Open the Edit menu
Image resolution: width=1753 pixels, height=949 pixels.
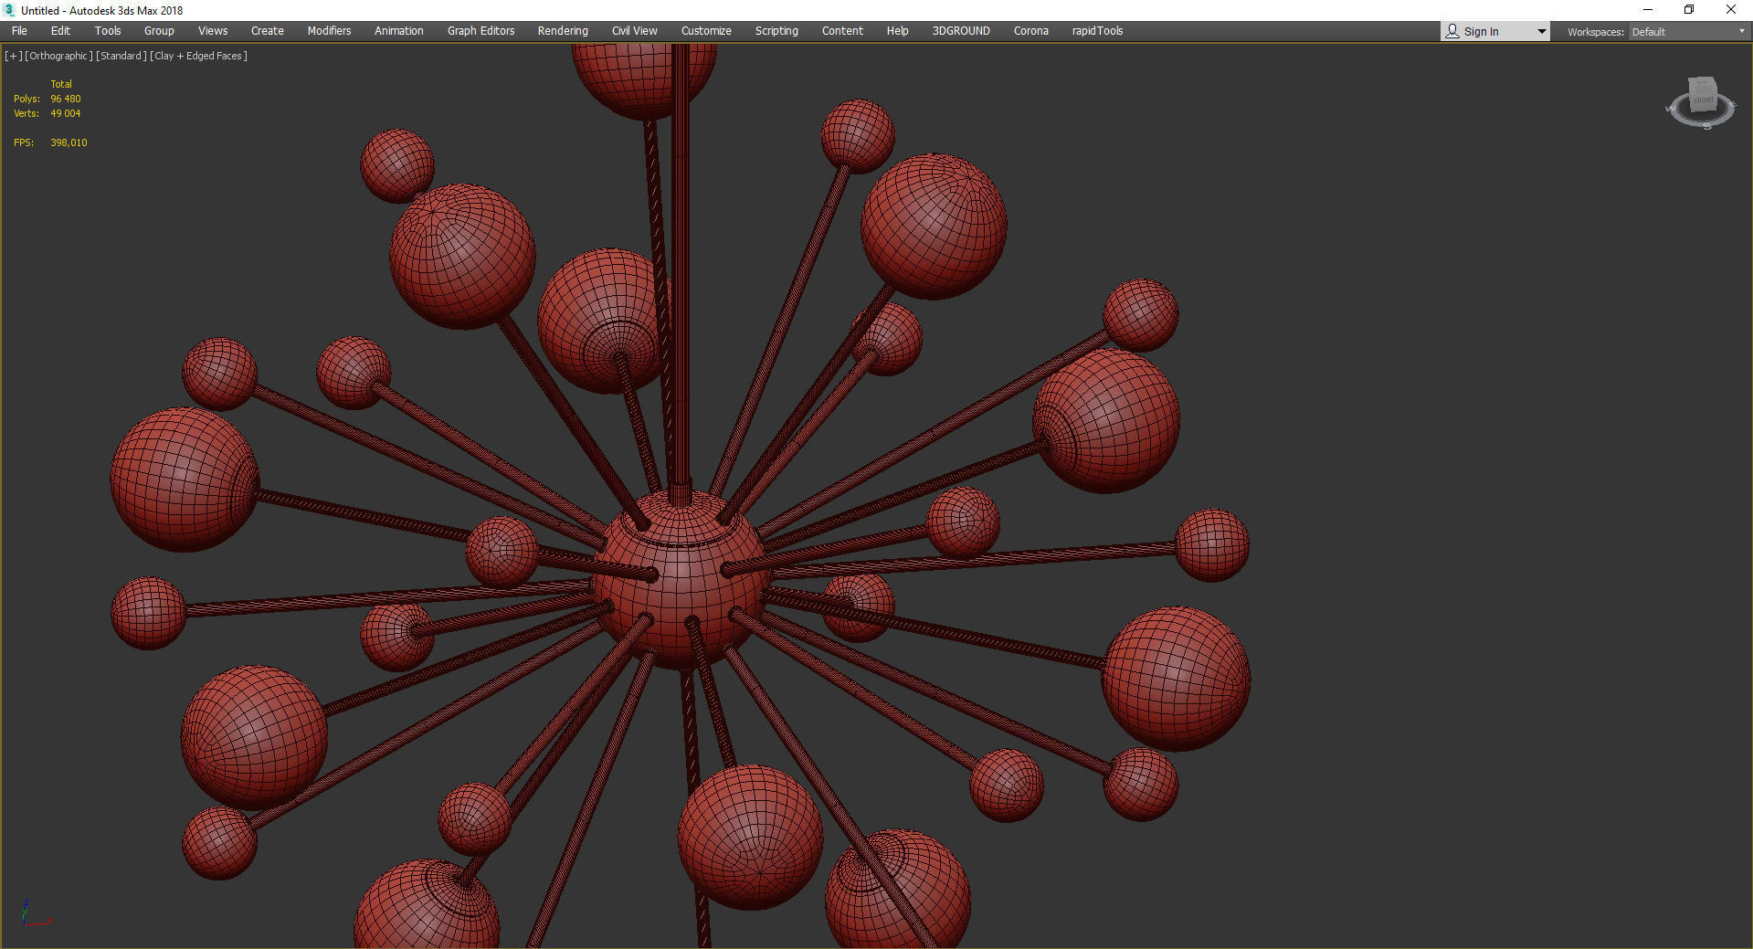[x=60, y=31]
